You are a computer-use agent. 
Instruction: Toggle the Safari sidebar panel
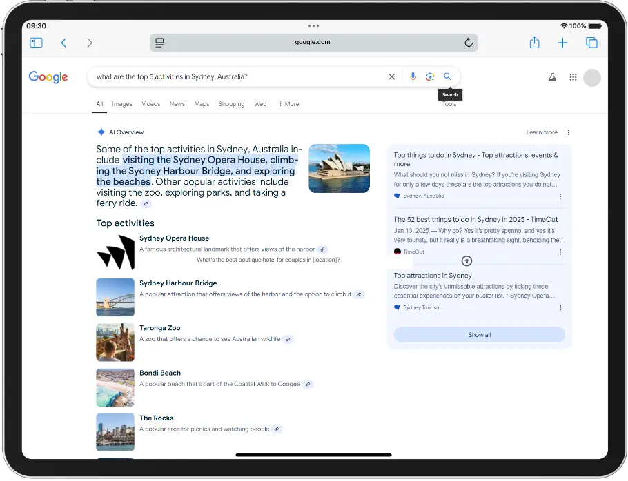pos(36,43)
